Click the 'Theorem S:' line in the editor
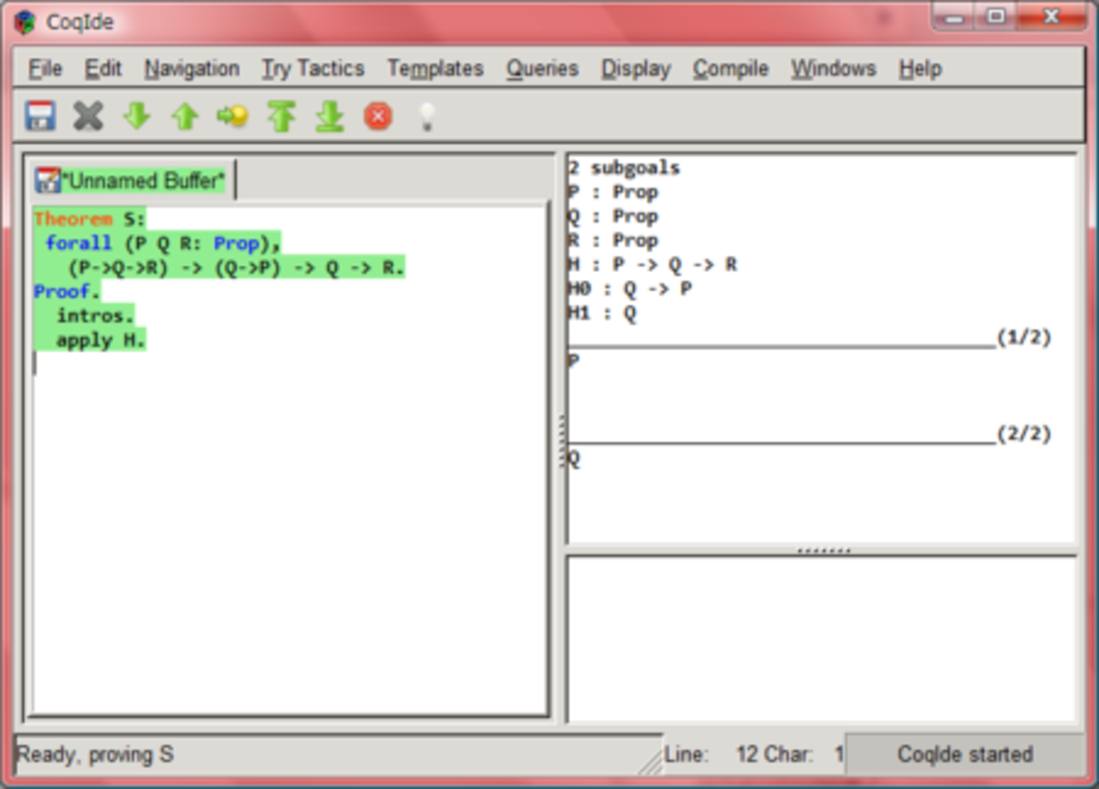Viewport: 1099px width, 789px height. click(x=90, y=219)
